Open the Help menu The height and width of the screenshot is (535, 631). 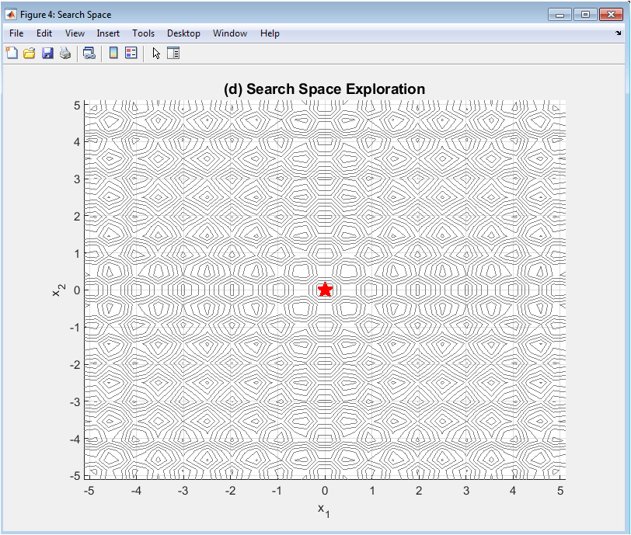coord(270,33)
